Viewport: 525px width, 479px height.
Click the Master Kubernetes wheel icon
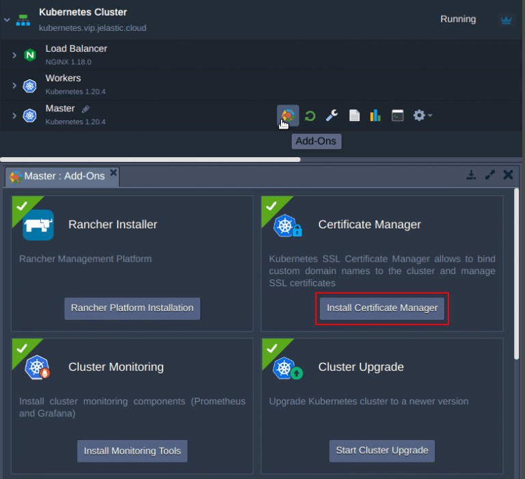(x=30, y=115)
